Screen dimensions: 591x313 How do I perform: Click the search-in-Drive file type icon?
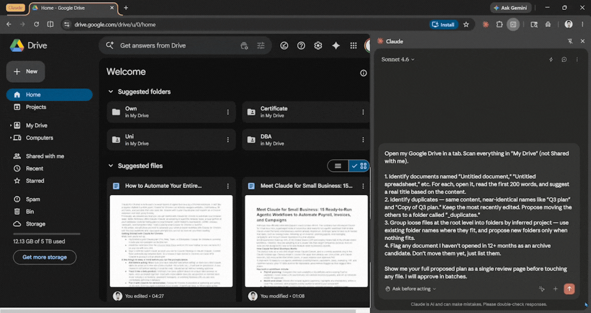(244, 46)
